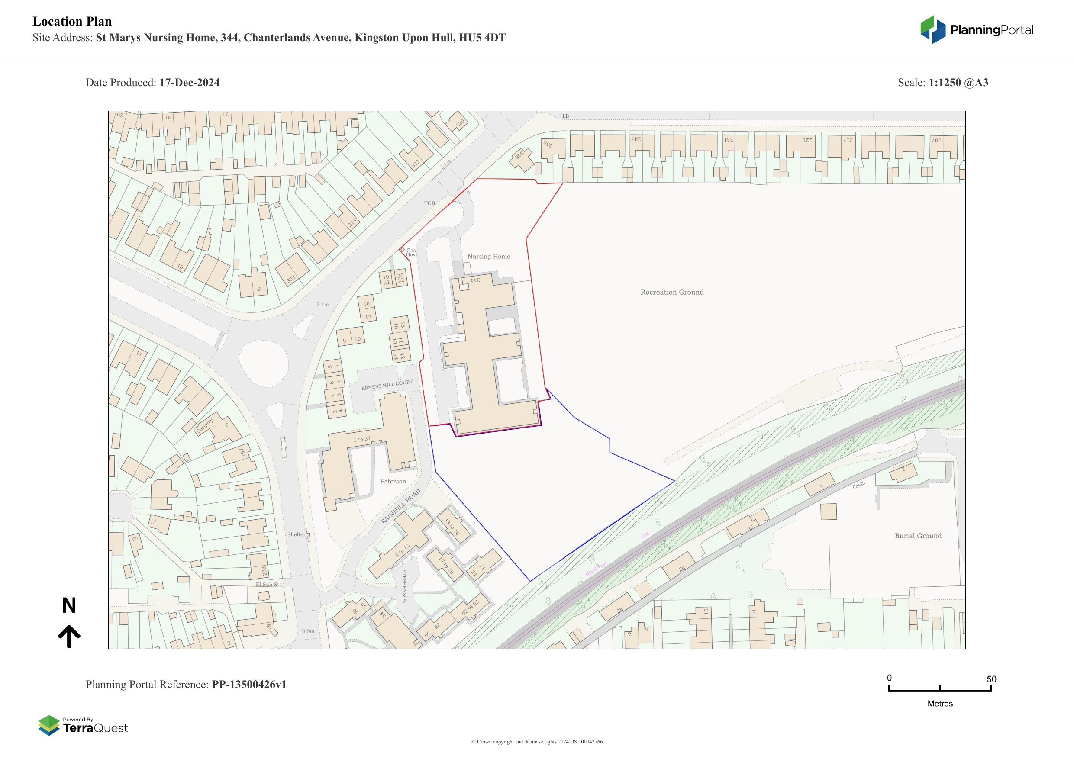Image resolution: width=1074 pixels, height=759 pixels.
Task: Click the Planning Portal Reference PP-13500426v1
Action: (x=249, y=685)
